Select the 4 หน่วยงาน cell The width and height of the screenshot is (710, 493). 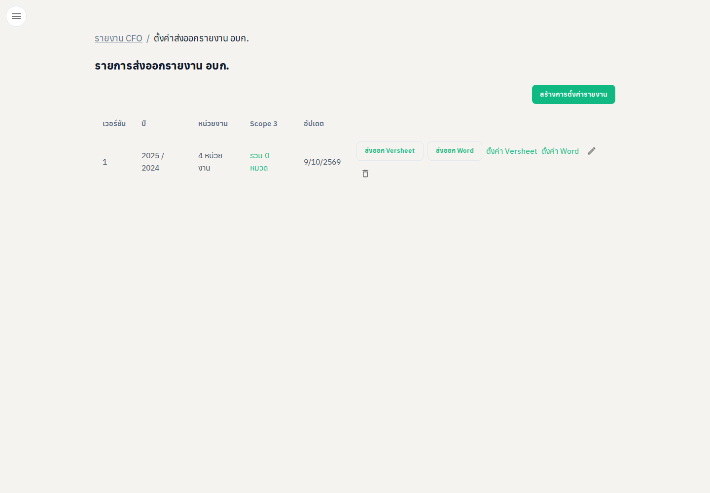coord(211,162)
